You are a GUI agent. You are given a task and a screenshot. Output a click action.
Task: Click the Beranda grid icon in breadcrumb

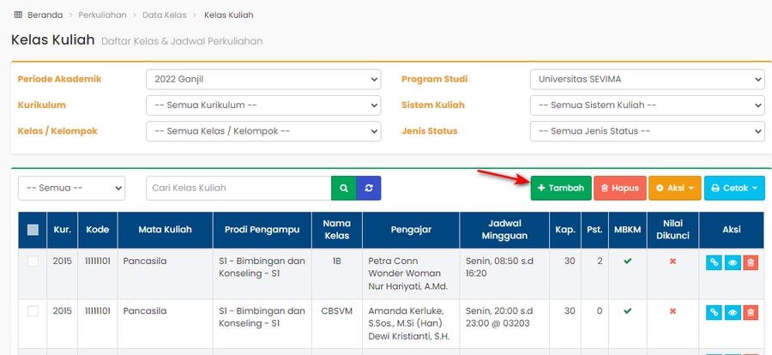16,15
